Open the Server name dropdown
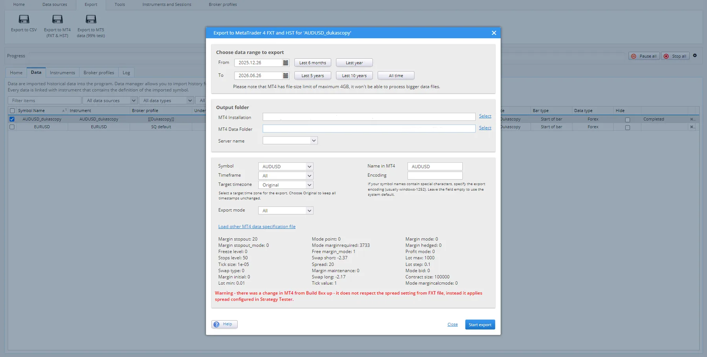 tap(290, 141)
